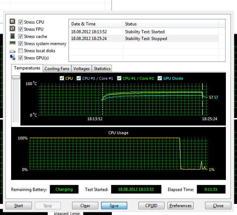This screenshot has height=215, width=237.
Task: Open the Voltages tab
Action: pos(81,69)
